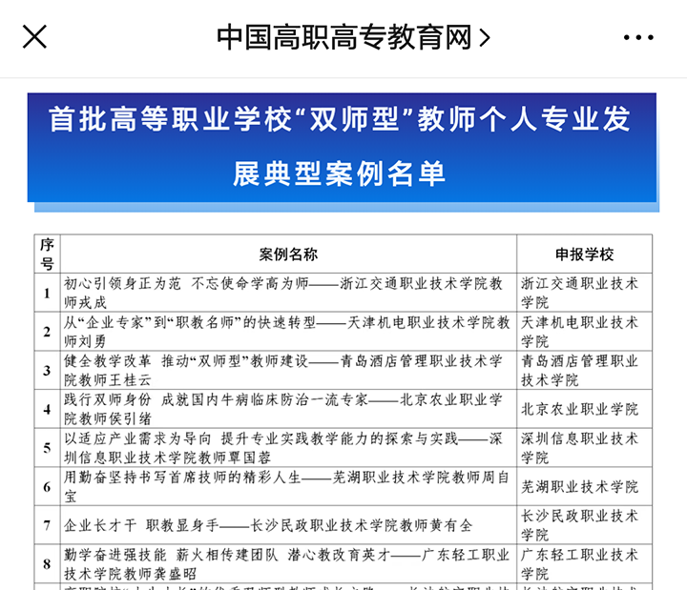Click the 北京农业职业学院 school cell in the last column

(x=584, y=409)
